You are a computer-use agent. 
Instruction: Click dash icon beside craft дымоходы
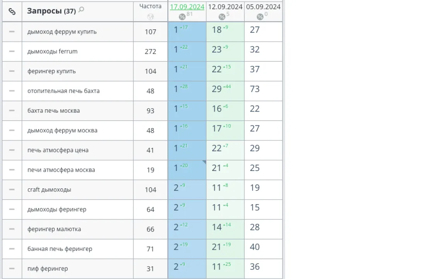pos(12,189)
